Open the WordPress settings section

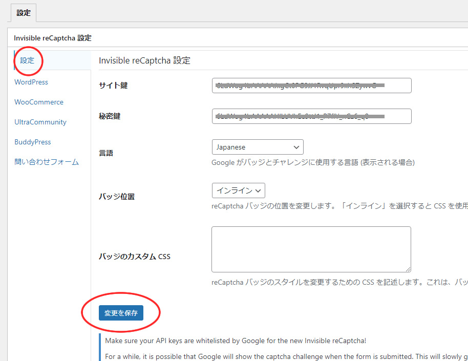coord(31,82)
